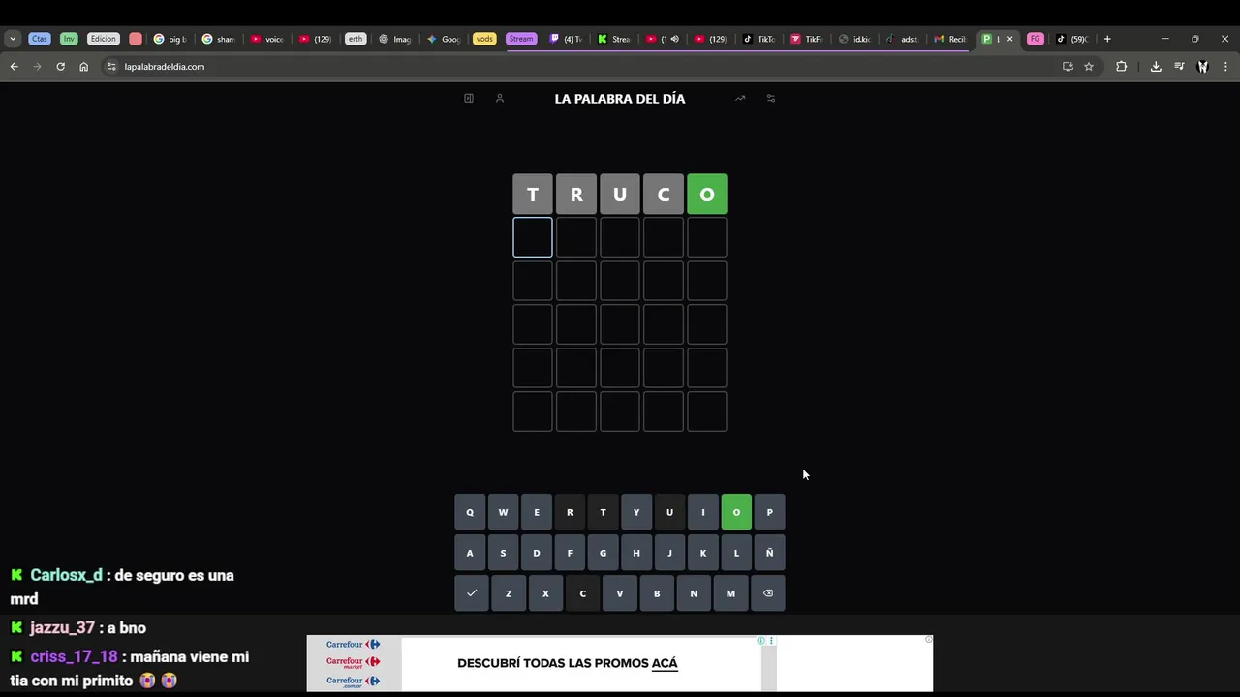Tap the A key on the keyboard
Viewport: 1240px width, 697px height.
470,553
